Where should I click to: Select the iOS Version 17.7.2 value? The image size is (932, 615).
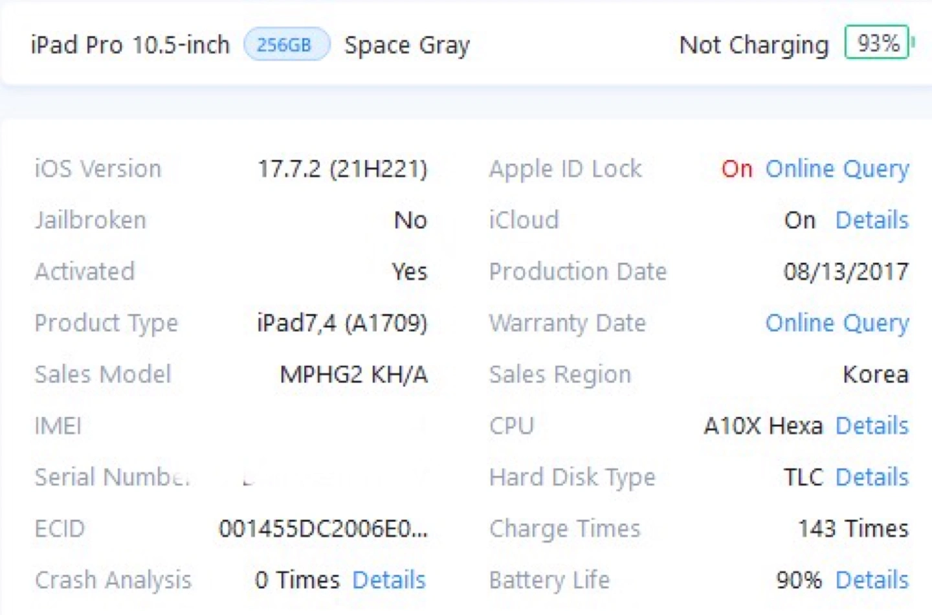coord(342,169)
